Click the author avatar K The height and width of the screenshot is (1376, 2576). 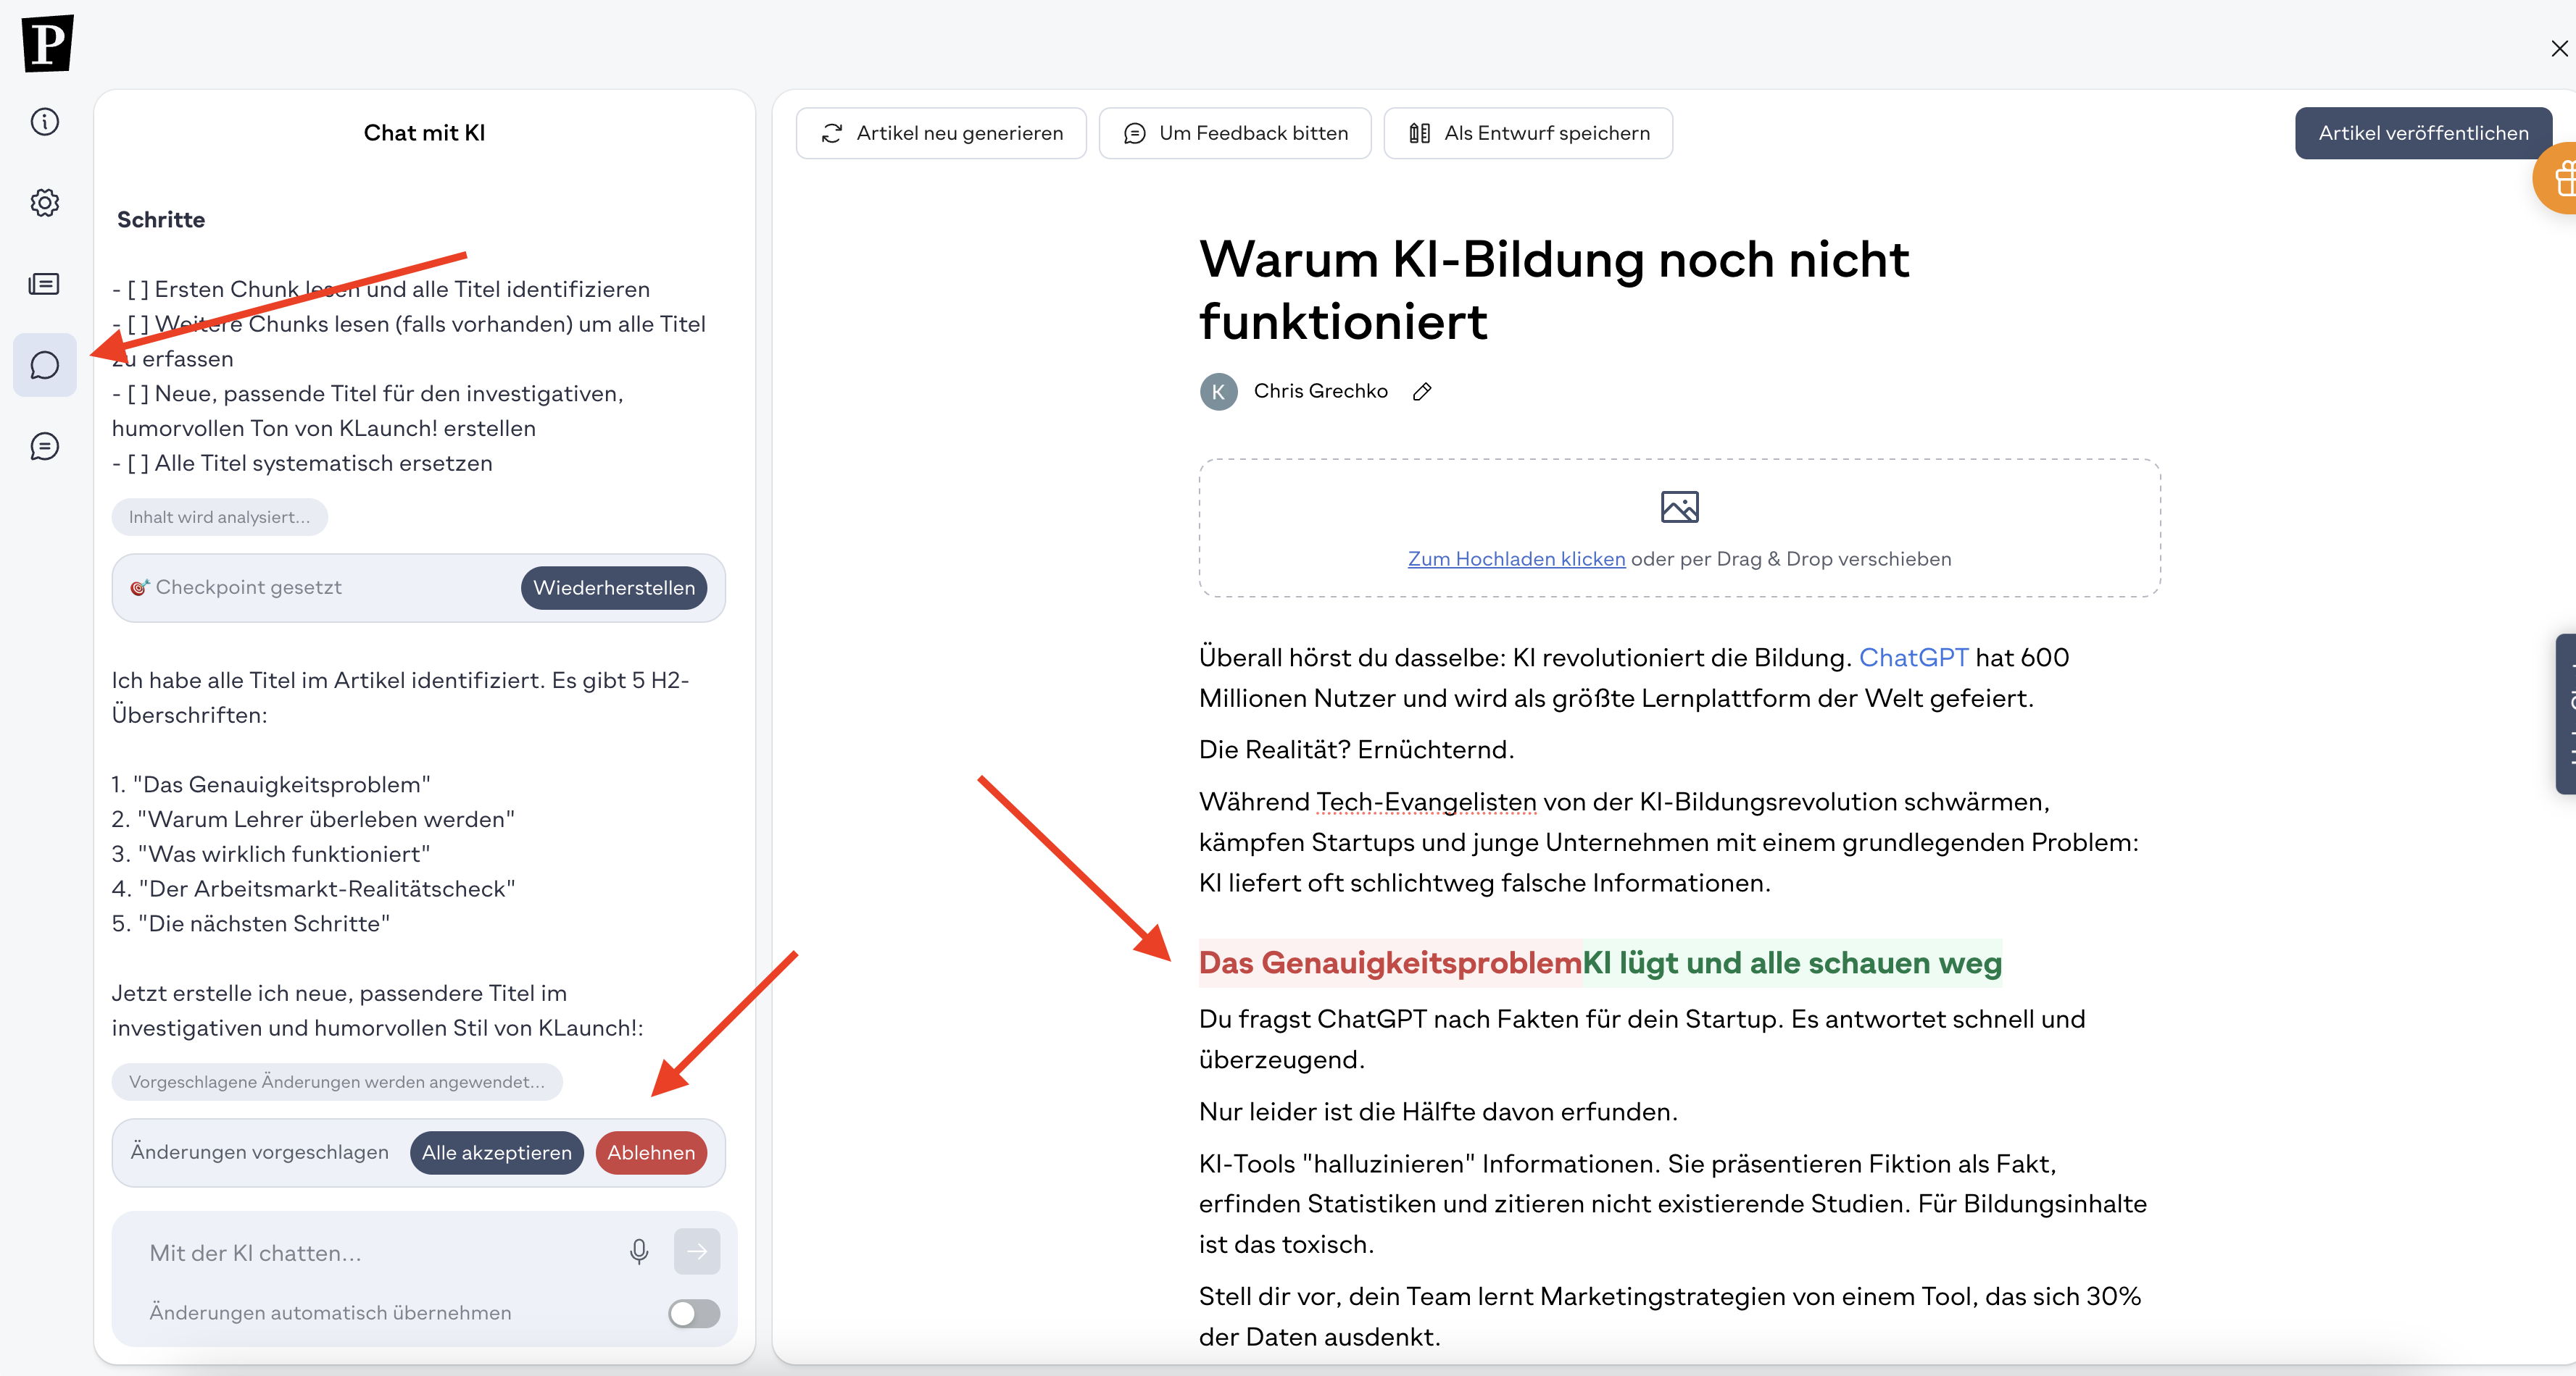tap(1218, 392)
